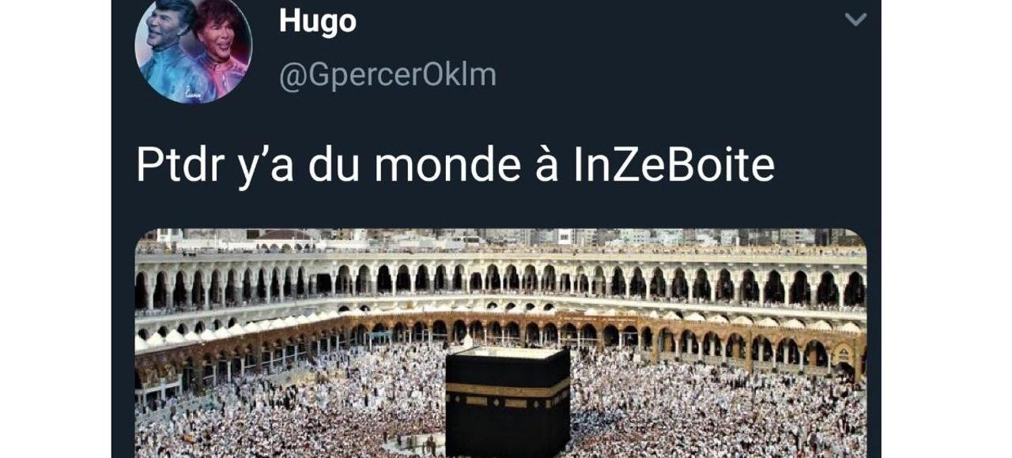Open the attached photo thumbnail

tap(501, 343)
